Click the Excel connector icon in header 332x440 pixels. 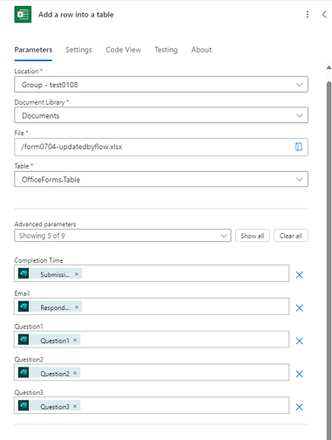tap(23, 14)
